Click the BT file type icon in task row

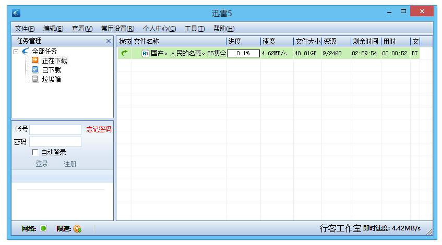(146, 53)
